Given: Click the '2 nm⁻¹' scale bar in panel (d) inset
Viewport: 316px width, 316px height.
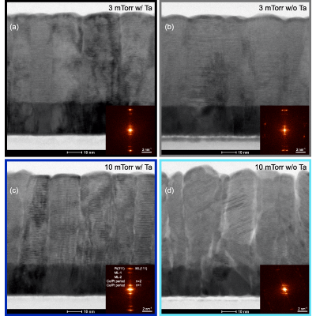Looking at the screenshot, I should 303,310.
